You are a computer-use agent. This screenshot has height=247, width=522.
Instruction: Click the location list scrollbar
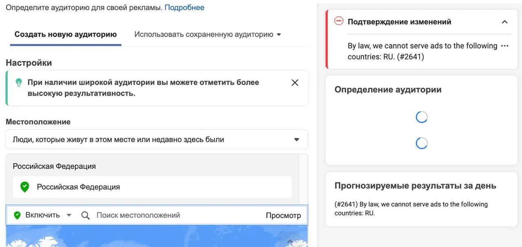303,179
